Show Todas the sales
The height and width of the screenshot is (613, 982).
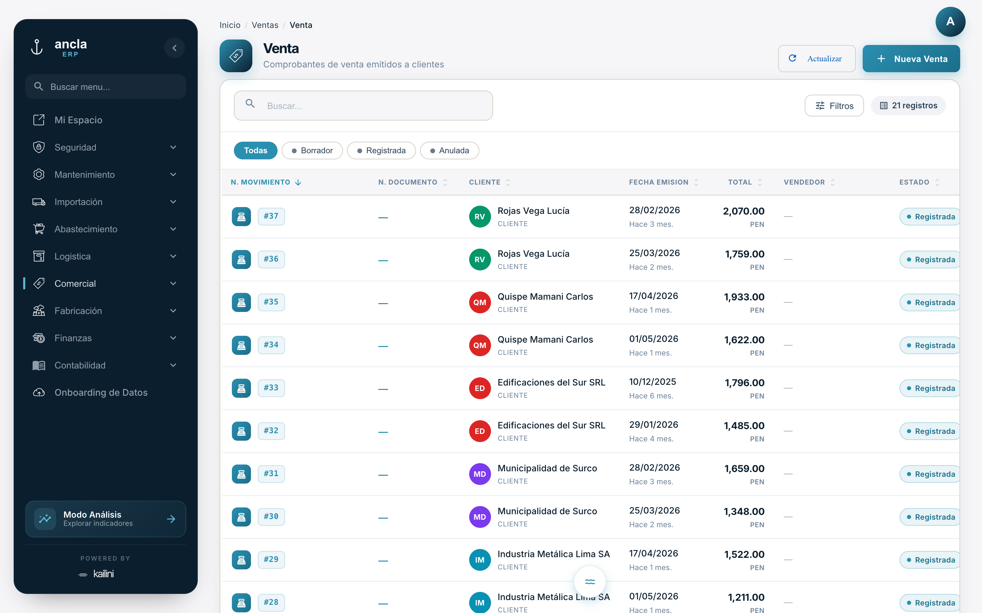pyautogui.click(x=255, y=151)
